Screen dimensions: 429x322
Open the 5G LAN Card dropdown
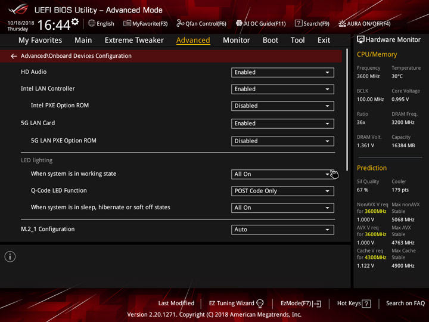pyautogui.click(x=282, y=123)
